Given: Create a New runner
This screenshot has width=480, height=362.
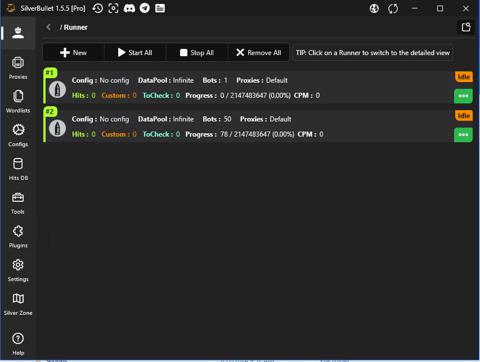Looking at the screenshot, I should click(x=74, y=53).
